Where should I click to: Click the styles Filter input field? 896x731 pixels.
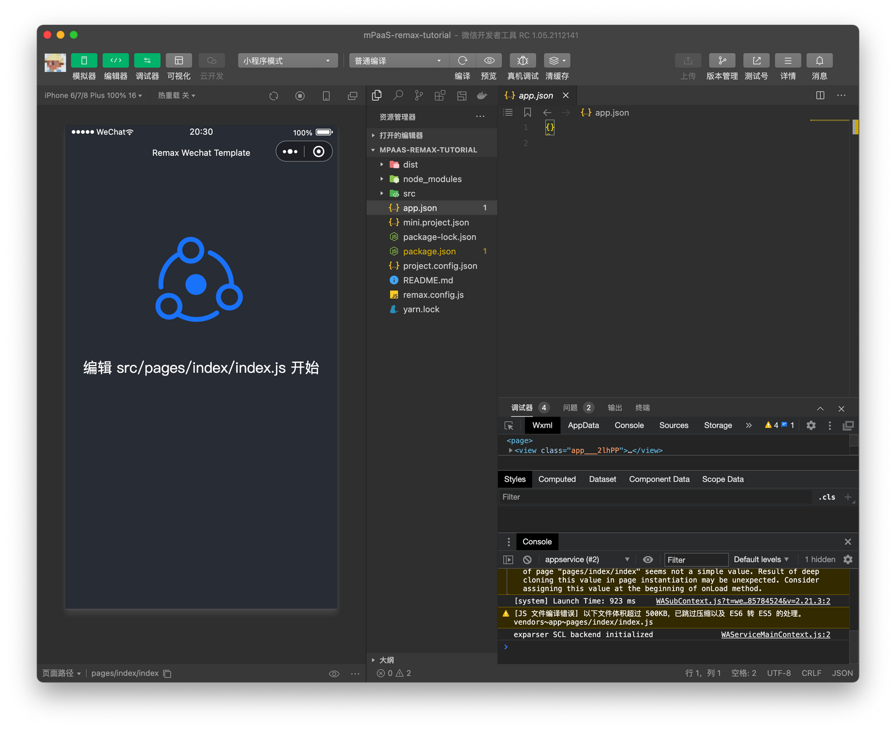coord(655,497)
